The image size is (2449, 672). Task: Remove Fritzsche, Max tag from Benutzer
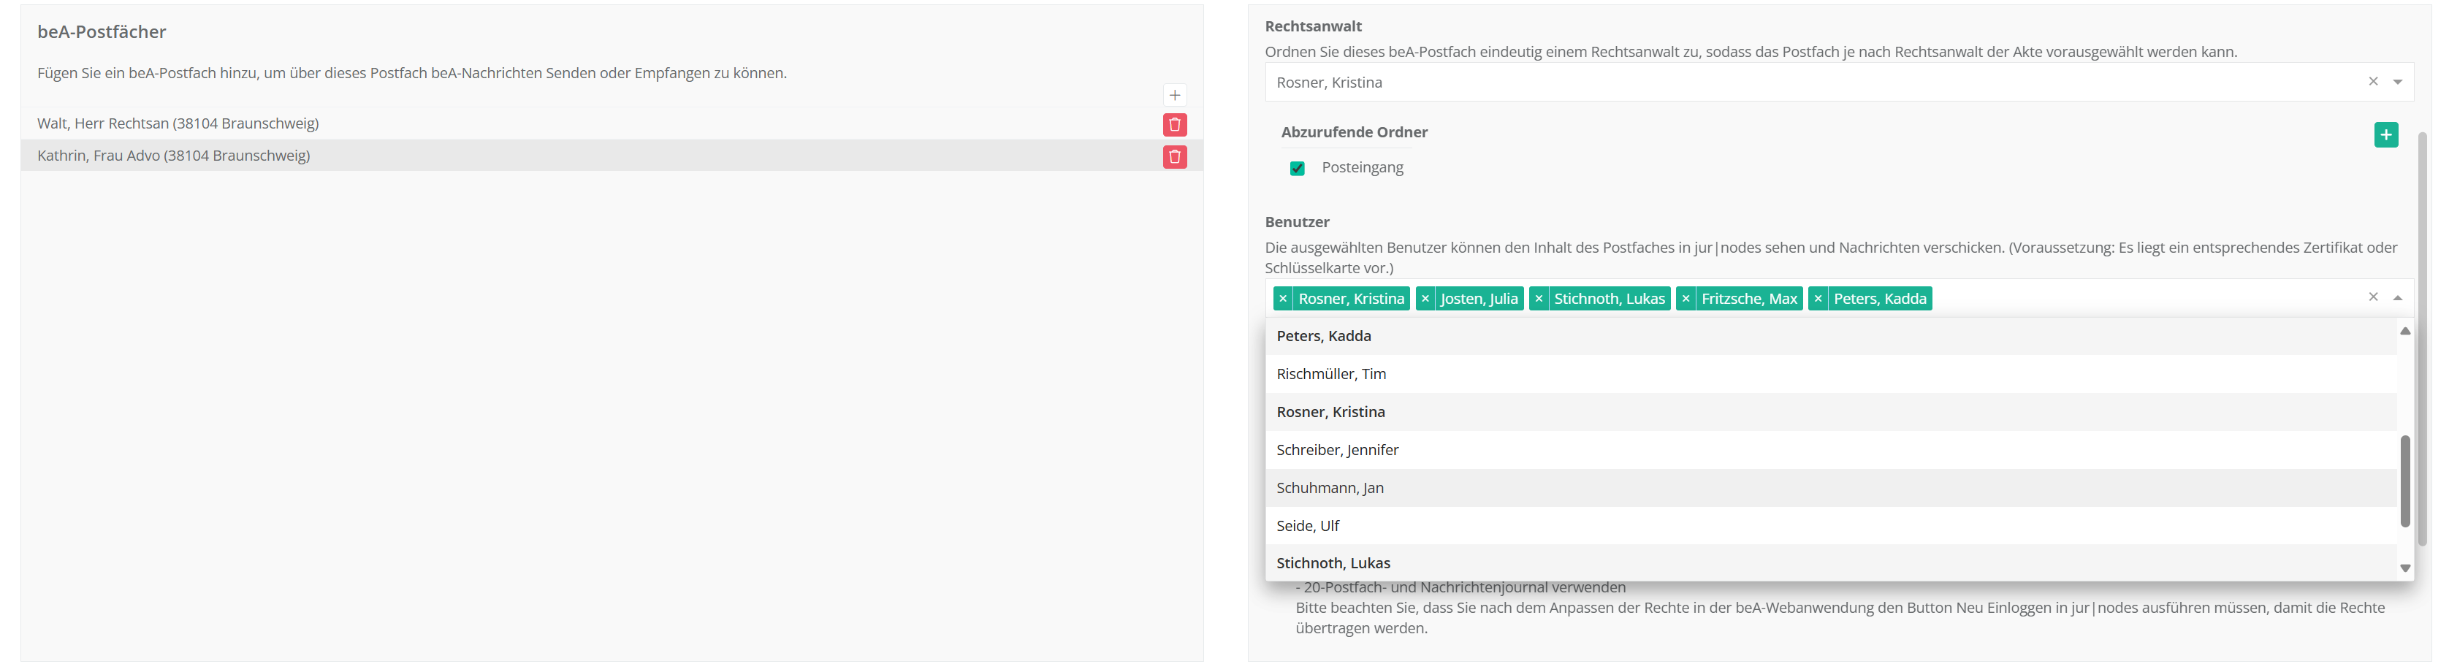[1686, 299]
